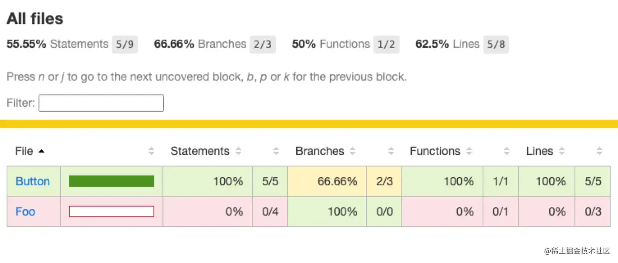Open the Foo file report

tap(25, 211)
